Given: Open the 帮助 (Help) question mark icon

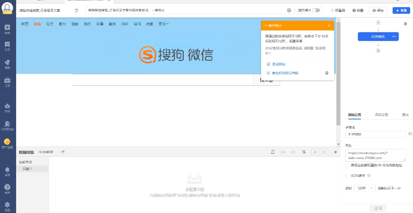Looking at the screenshot, I should click(7, 187).
